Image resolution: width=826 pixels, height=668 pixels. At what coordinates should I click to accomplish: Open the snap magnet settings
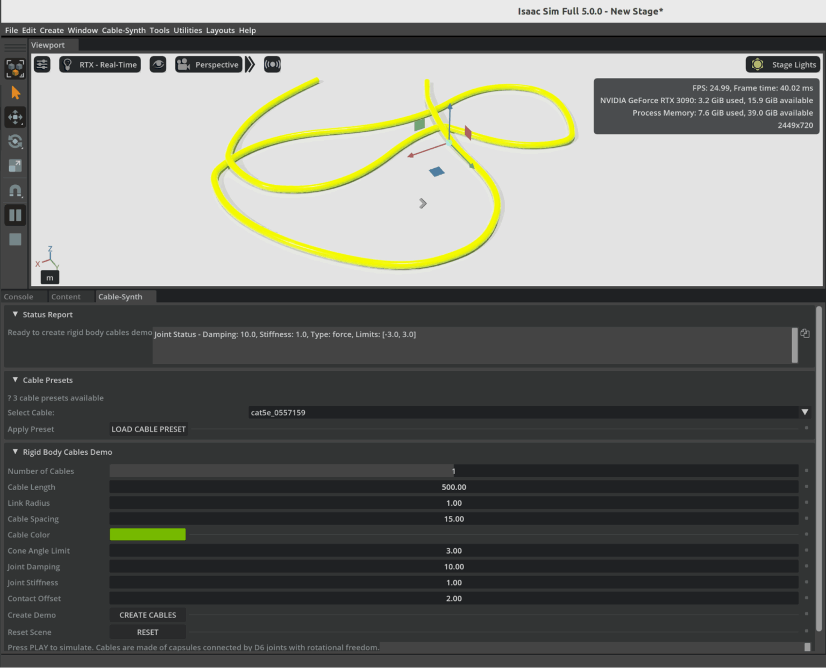[15, 190]
